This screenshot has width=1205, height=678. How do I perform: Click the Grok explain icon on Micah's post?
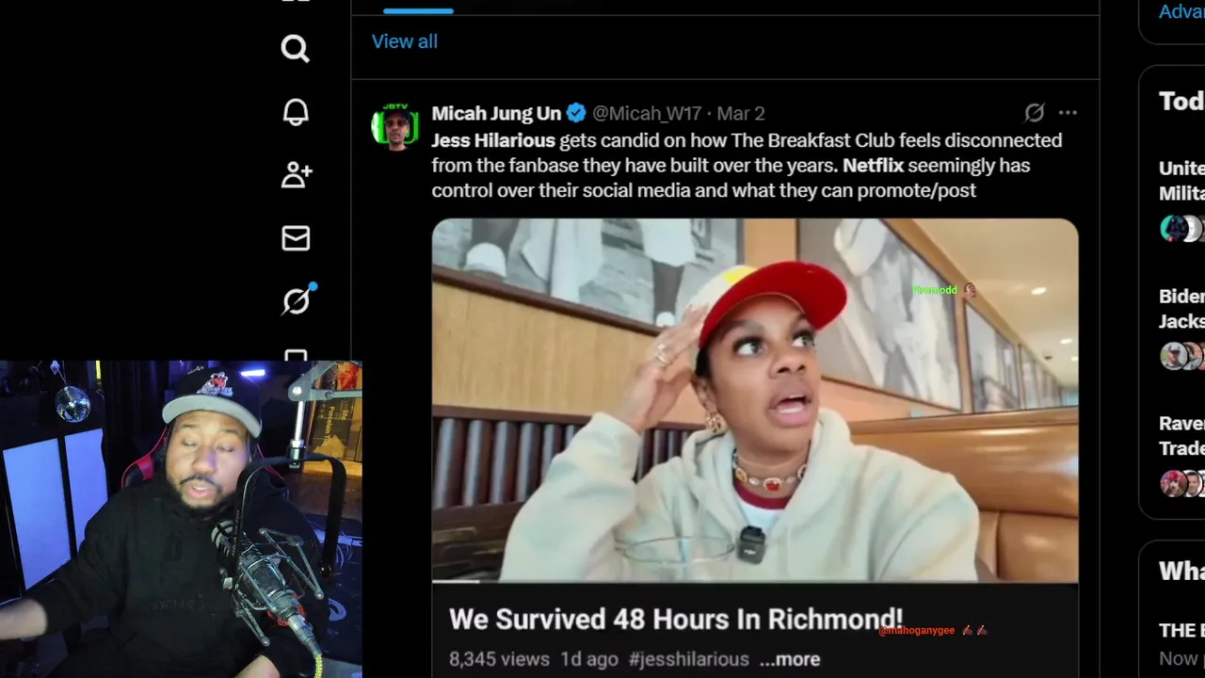pos(1035,113)
